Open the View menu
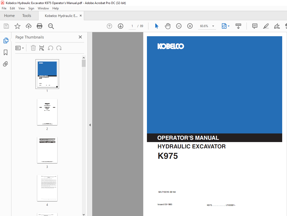 pyautogui.click(x=22, y=8)
